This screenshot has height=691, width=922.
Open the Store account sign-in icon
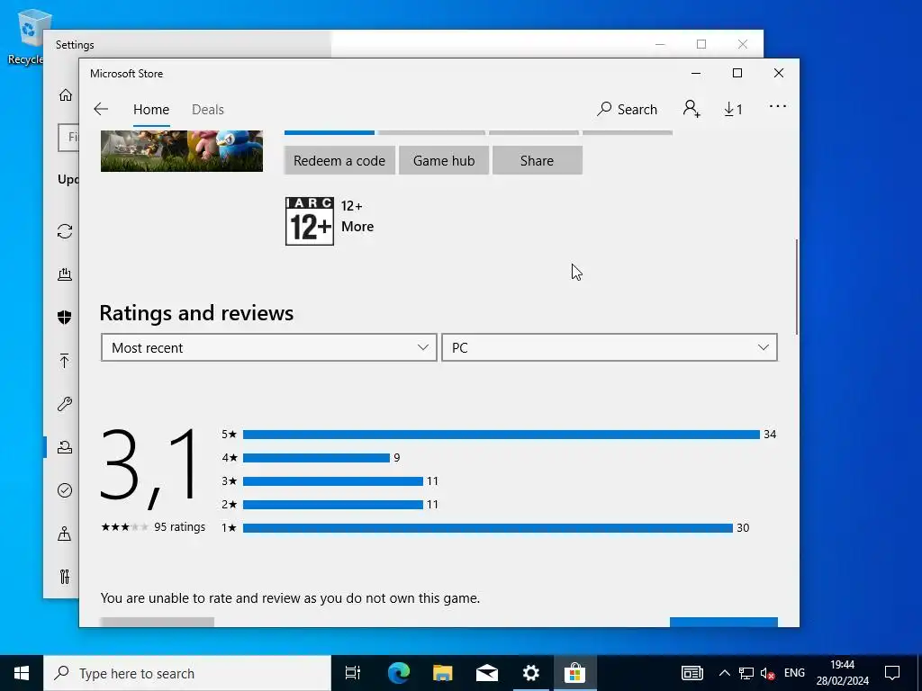click(x=691, y=109)
